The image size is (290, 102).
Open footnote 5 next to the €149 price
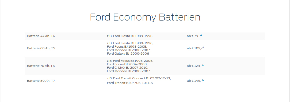203,80
